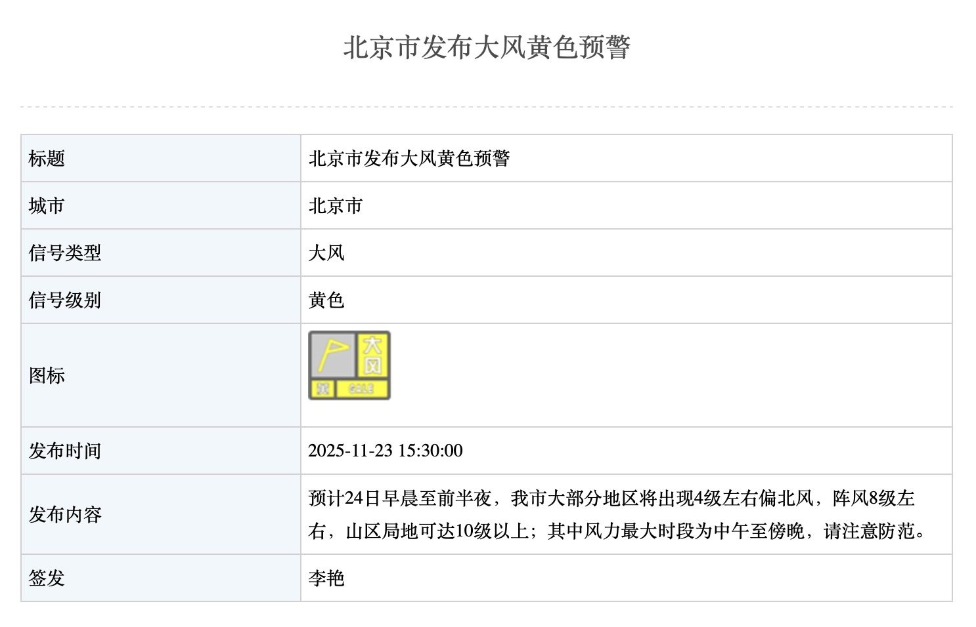Select the signer name 李艳
Viewport: 976px width, 627px height.
[x=326, y=578]
